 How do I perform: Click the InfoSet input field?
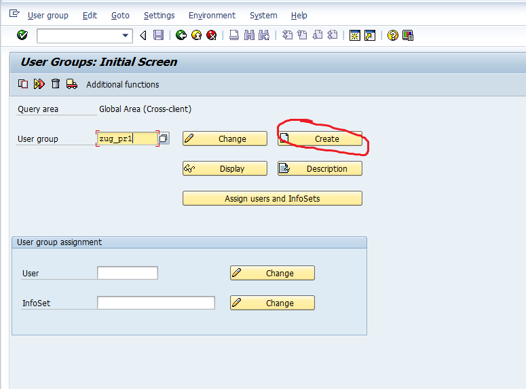[x=156, y=303]
